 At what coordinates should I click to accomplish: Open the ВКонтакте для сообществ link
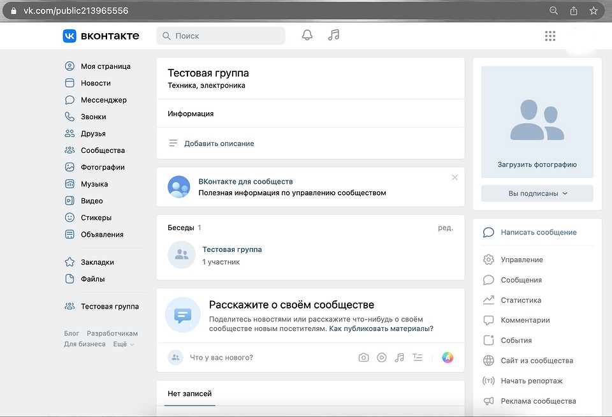tap(245, 182)
